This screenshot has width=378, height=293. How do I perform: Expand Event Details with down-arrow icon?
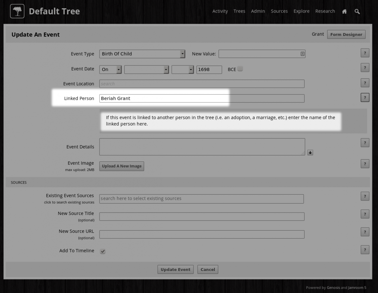click(310, 153)
